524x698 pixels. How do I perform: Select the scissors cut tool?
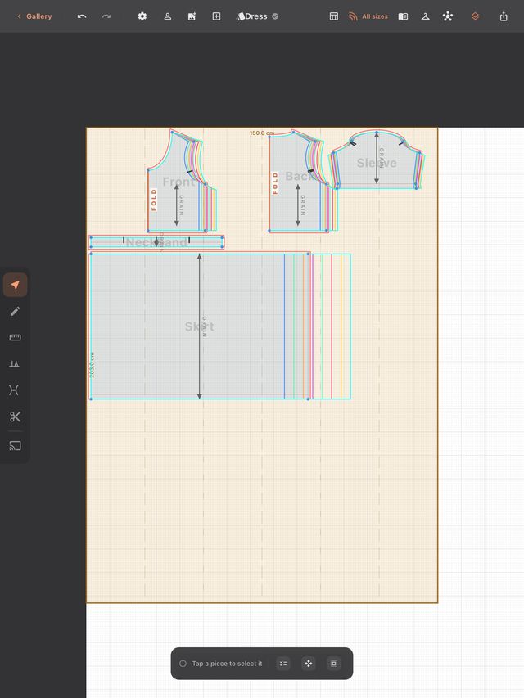pos(16,417)
